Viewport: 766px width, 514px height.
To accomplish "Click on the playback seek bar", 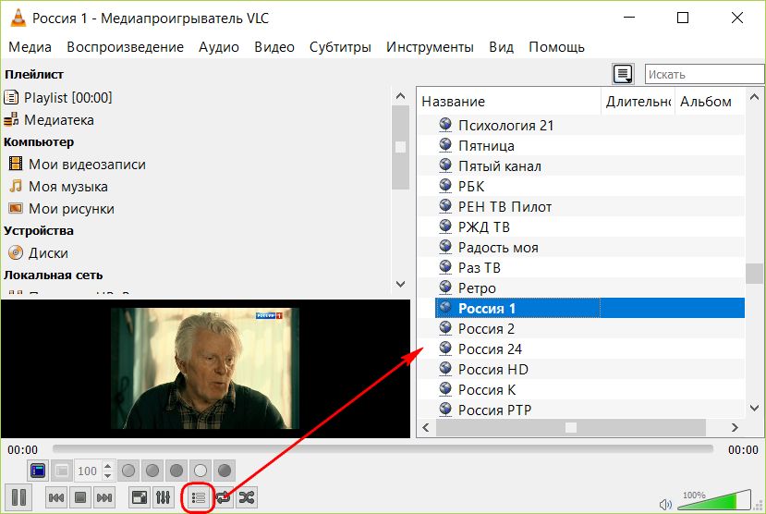I will pyautogui.click(x=383, y=448).
